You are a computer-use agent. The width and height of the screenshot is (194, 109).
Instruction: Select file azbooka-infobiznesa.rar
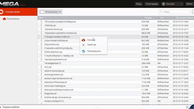(x=55, y=82)
